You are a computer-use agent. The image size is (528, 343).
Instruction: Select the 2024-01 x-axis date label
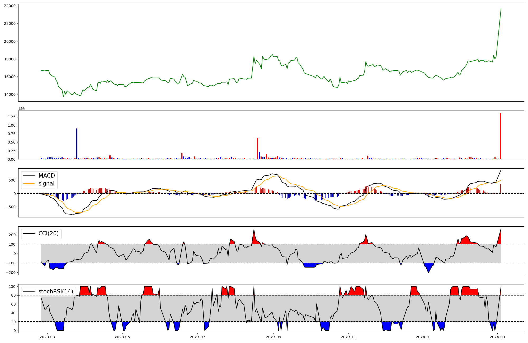coord(424,337)
